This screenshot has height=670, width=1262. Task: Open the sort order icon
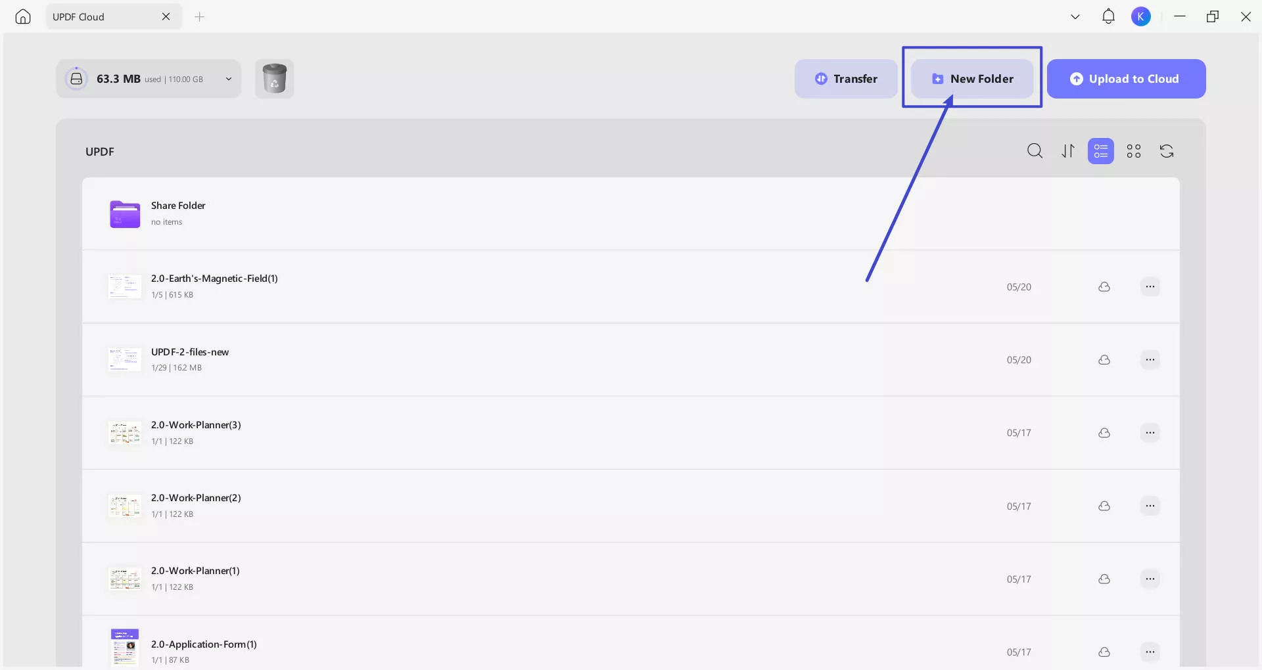[x=1068, y=151]
